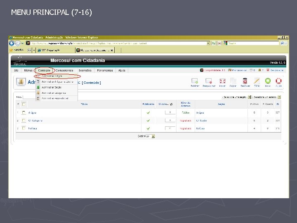Open the CF Categoria title link
This screenshot has width=297, height=223.
(35, 121)
